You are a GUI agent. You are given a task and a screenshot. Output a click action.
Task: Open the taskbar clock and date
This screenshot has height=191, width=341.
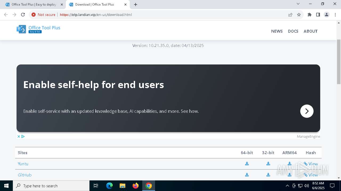318,186
